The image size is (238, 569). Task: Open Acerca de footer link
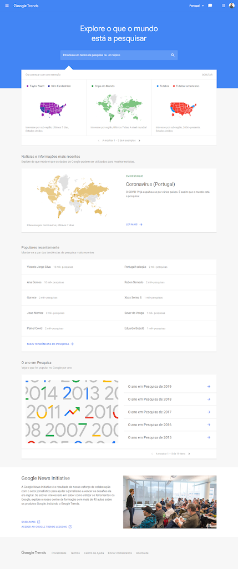(x=143, y=553)
